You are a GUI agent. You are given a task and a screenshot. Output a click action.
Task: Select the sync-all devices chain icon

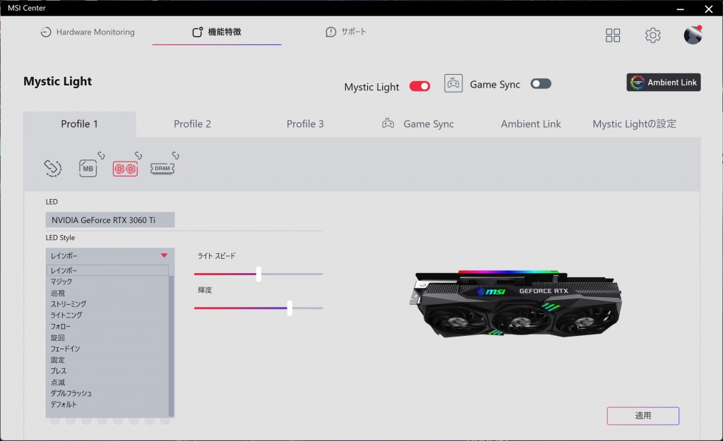52,168
